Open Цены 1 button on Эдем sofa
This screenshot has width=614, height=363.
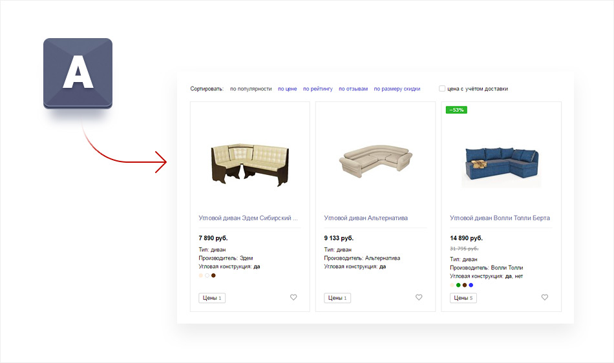(212, 298)
